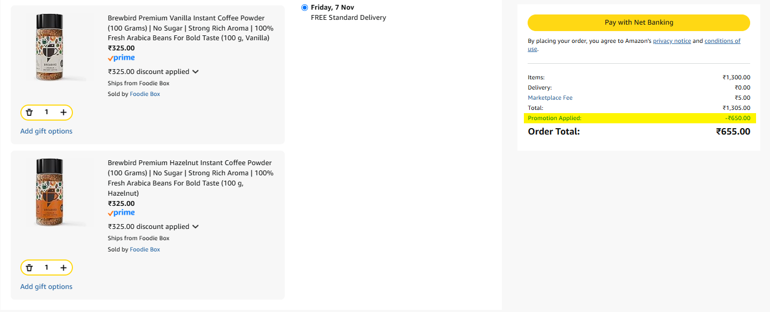Click Prime logo under Vanilla coffee price
770x312 pixels.
point(121,58)
